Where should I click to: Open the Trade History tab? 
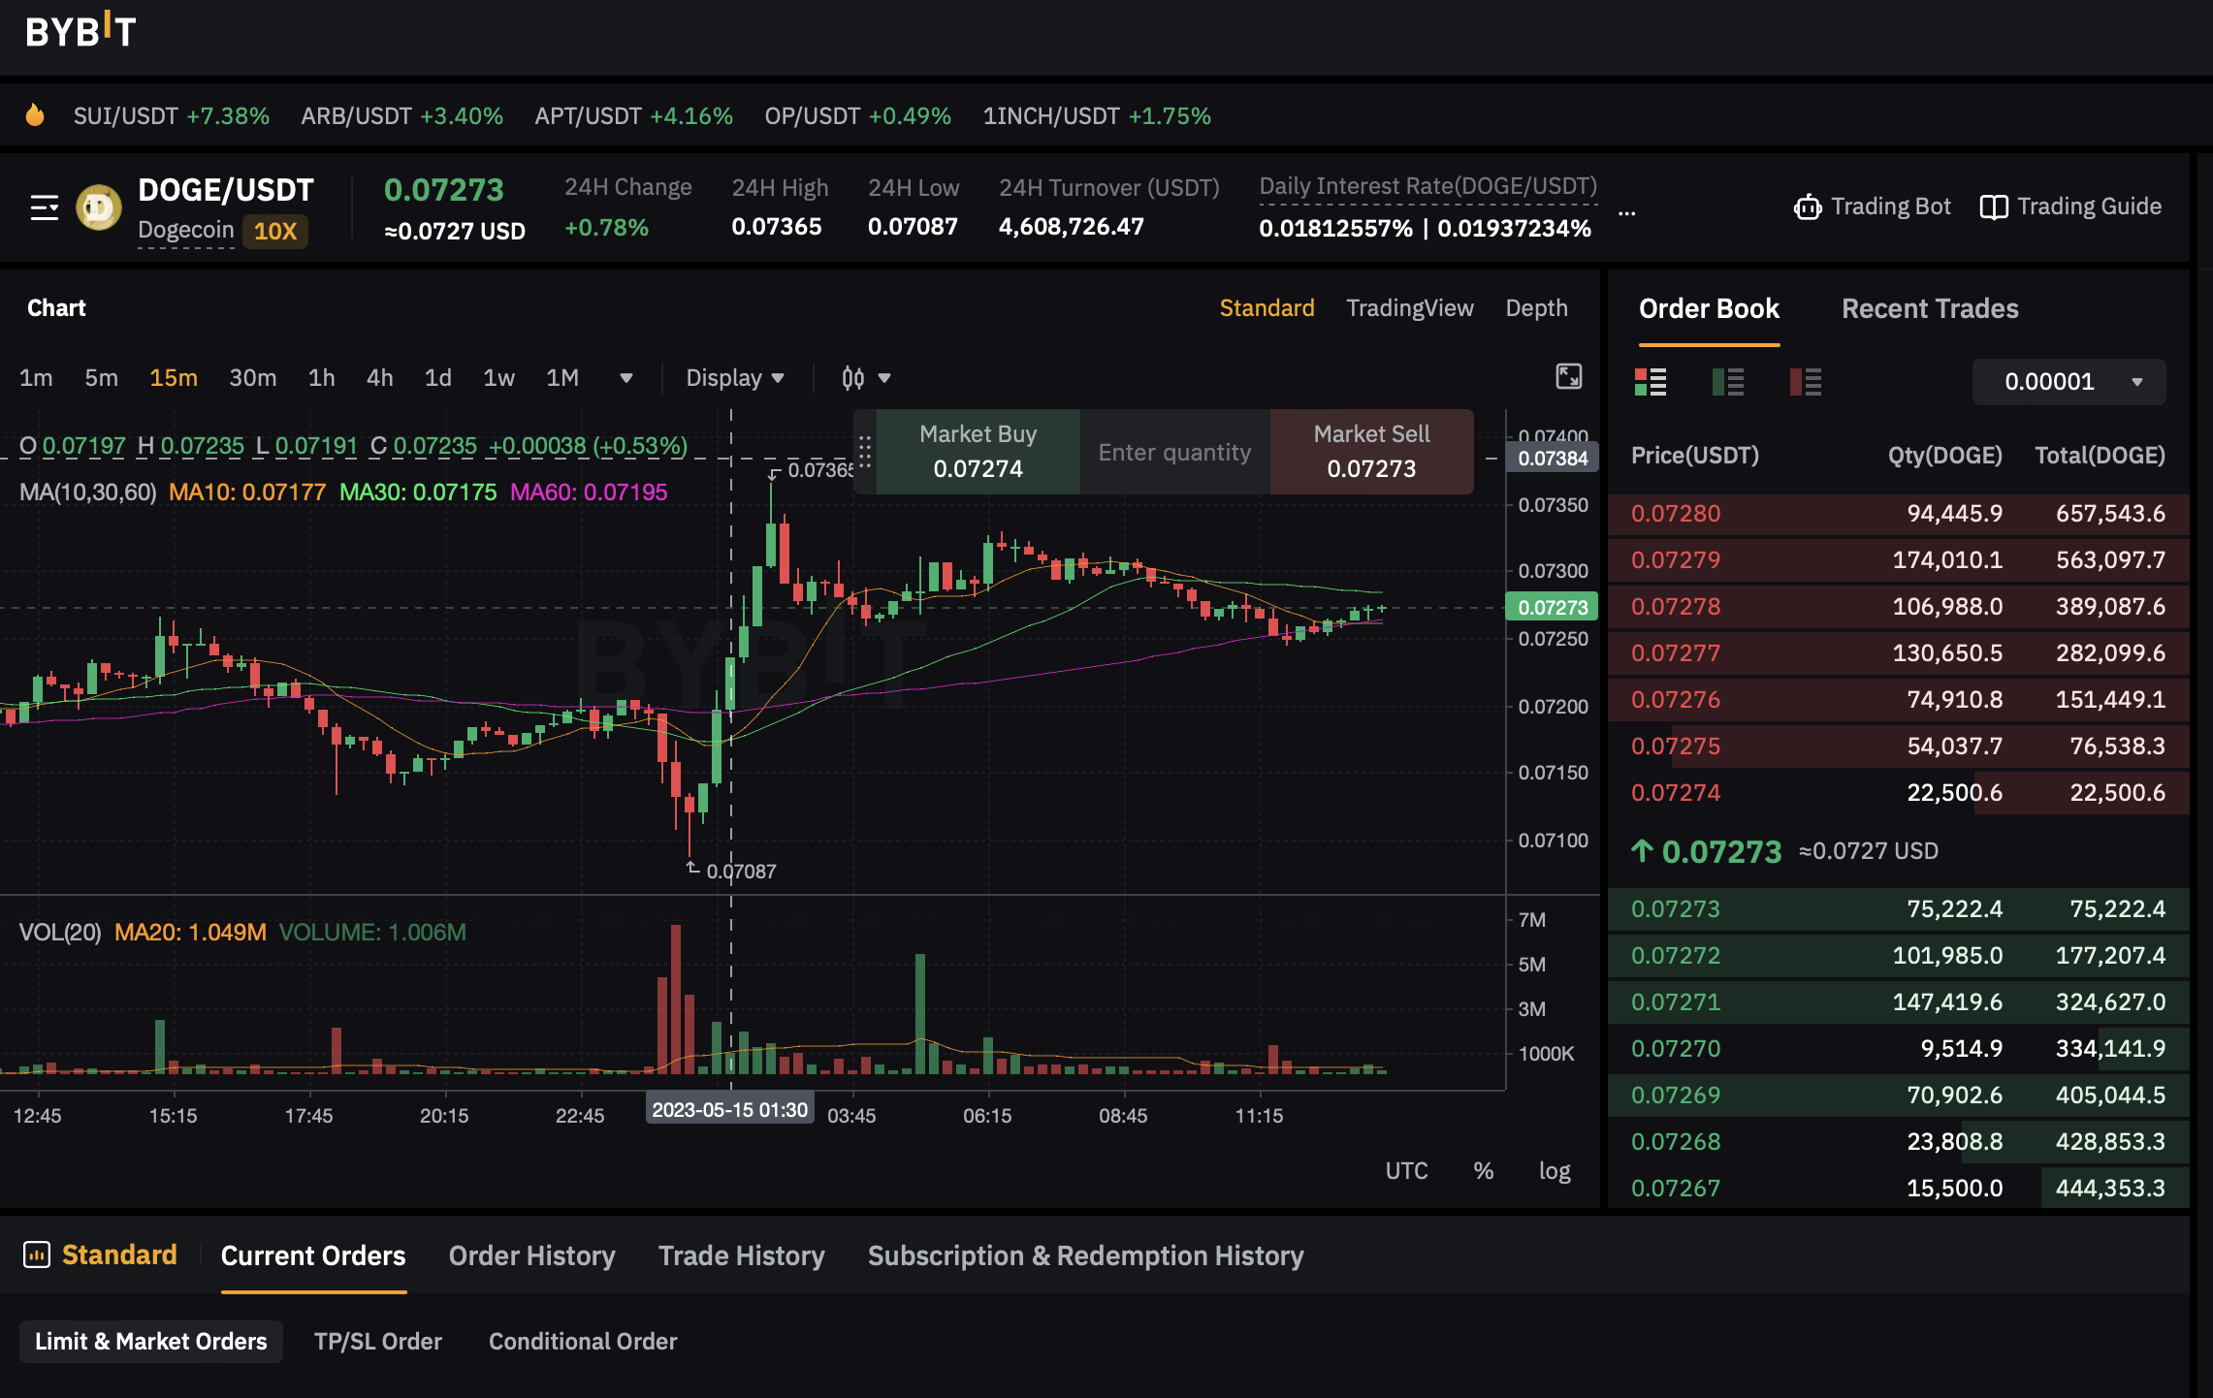pyautogui.click(x=742, y=1255)
